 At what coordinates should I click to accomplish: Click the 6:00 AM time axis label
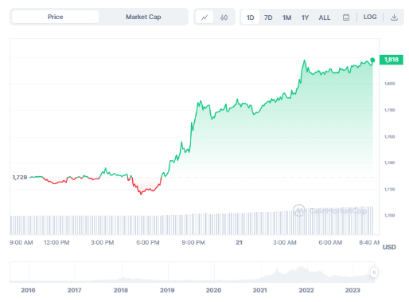click(x=330, y=242)
